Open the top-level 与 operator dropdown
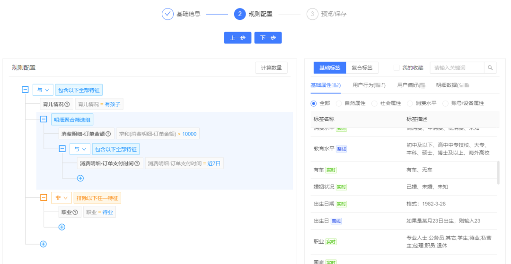Image resolution: width=511 pixels, height=264 pixels. 43,90
